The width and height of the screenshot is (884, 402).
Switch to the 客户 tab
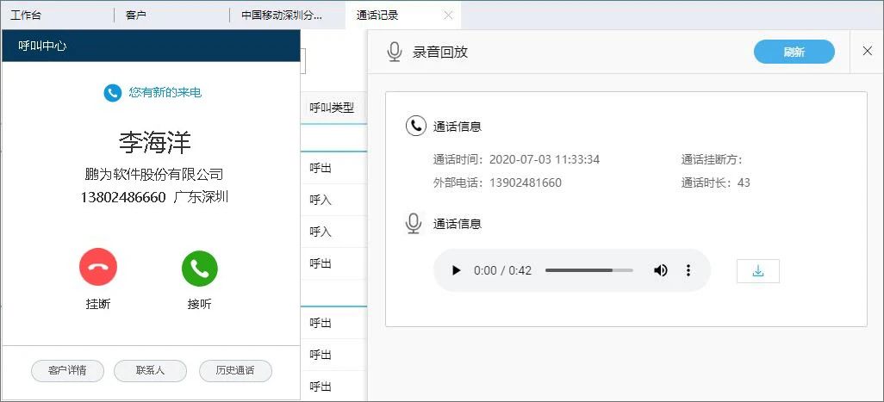(135, 15)
